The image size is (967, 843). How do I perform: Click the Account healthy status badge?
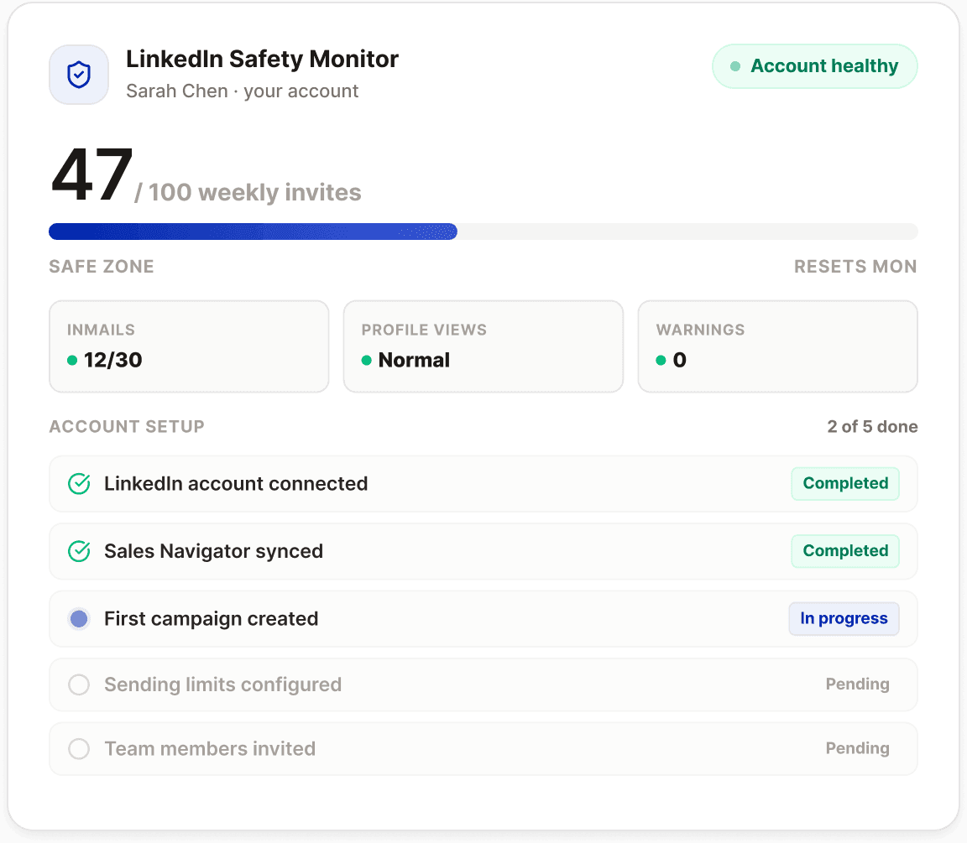[x=815, y=66]
